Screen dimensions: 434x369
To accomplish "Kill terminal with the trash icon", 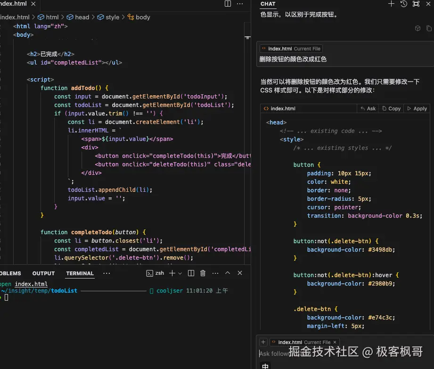I will (x=203, y=273).
